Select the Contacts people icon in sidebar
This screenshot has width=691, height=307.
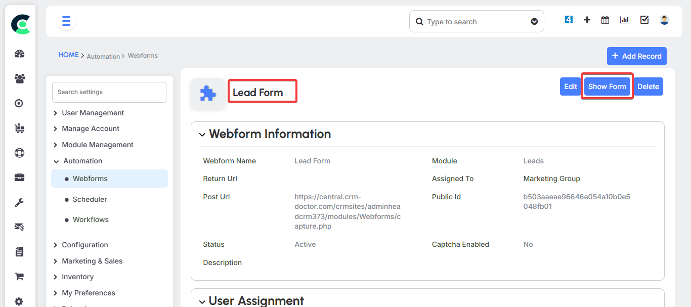(x=19, y=78)
